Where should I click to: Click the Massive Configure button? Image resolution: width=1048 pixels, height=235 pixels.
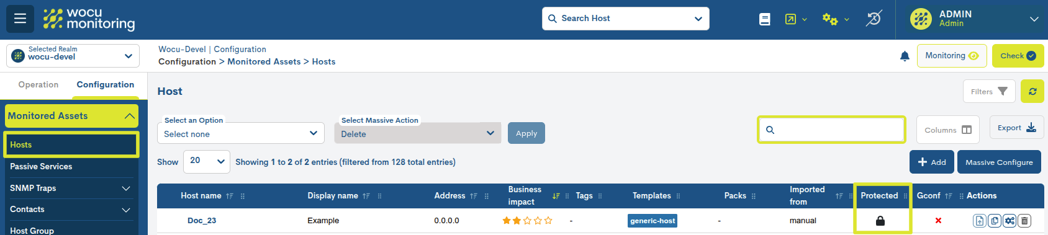point(999,162)
